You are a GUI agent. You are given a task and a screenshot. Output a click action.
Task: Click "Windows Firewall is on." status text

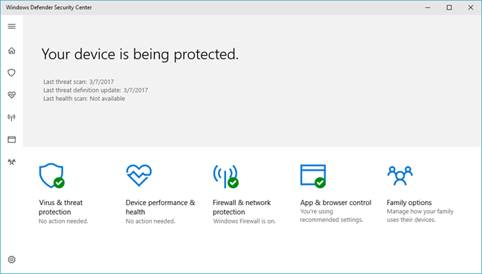[245, 221]
